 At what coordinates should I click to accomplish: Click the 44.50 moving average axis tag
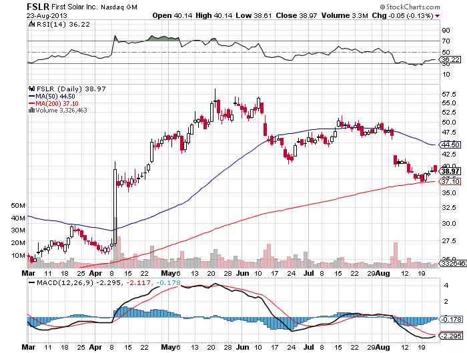pyautogui.click(x=450, y=145)
